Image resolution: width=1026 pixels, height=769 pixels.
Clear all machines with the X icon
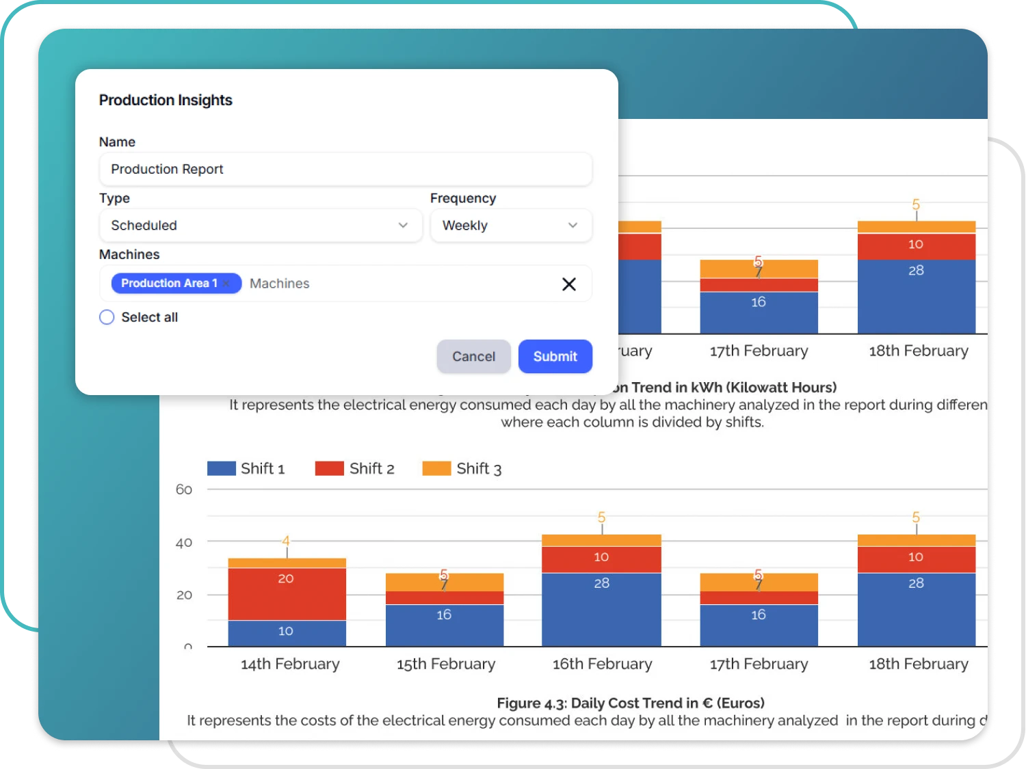[568, 284]
